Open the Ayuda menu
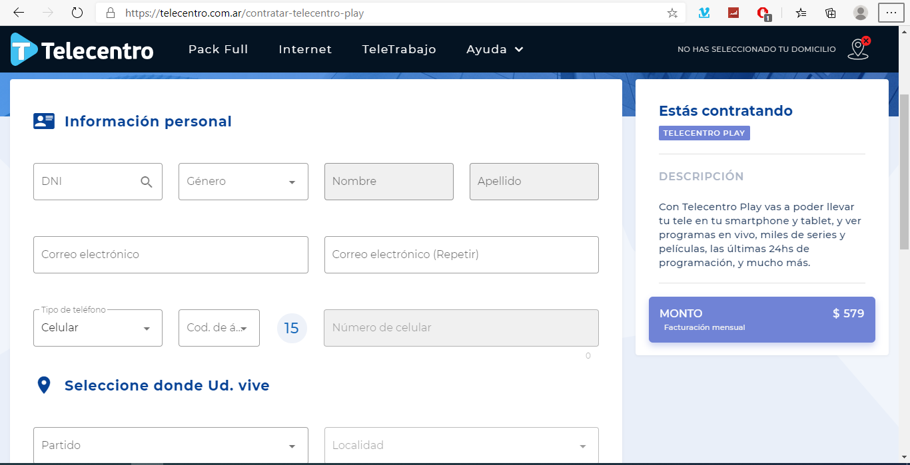The width and height of the screenshot is (910, 465). 494,49
